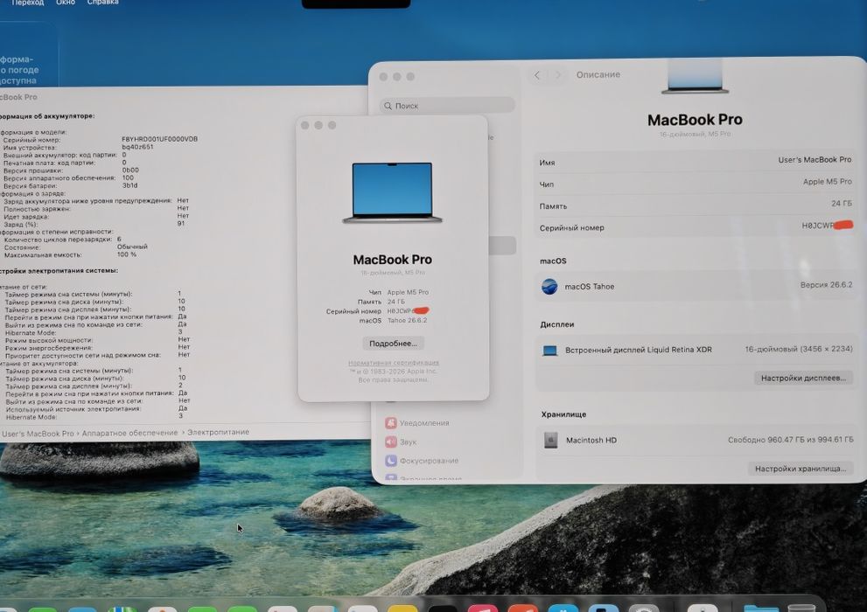Click Чип Apple M5 Pro in the About window
Image resolution: width=867 pixels, height=612 pixels.
point(399,292)
